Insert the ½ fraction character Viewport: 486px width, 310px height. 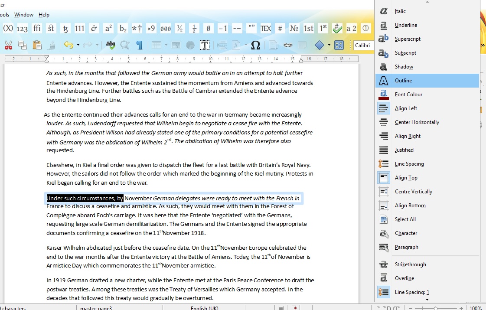(194, 28)
